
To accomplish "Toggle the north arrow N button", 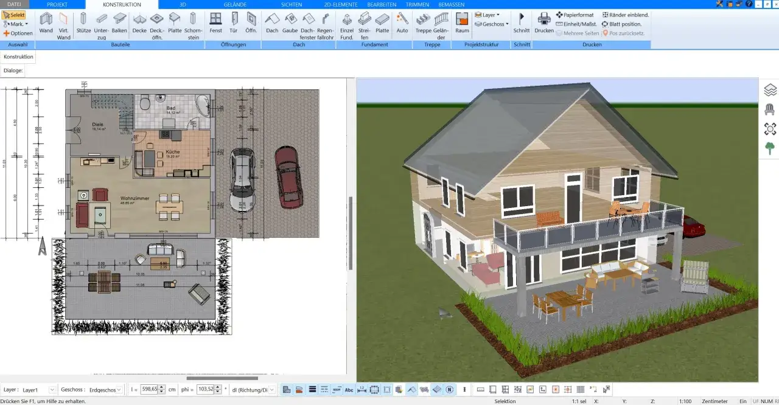I will pyautogui.click(x=449, y=389).
